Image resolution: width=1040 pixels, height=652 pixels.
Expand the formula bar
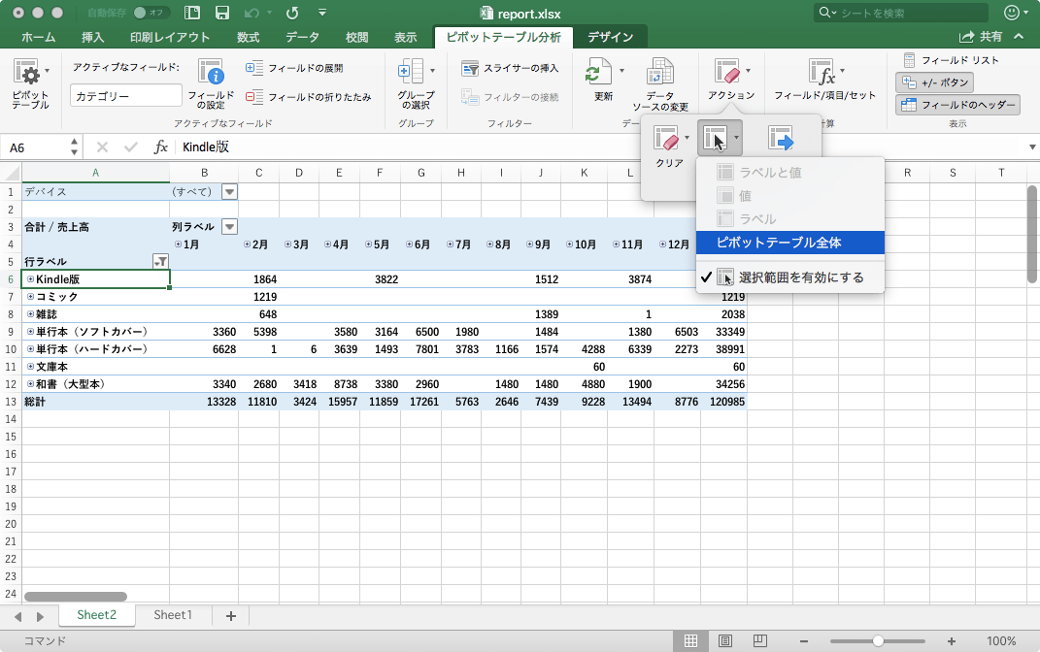[1032, 147]
